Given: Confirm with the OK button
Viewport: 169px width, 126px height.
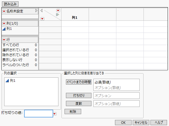Looking at the screenshot, I should tap(123, 123).
